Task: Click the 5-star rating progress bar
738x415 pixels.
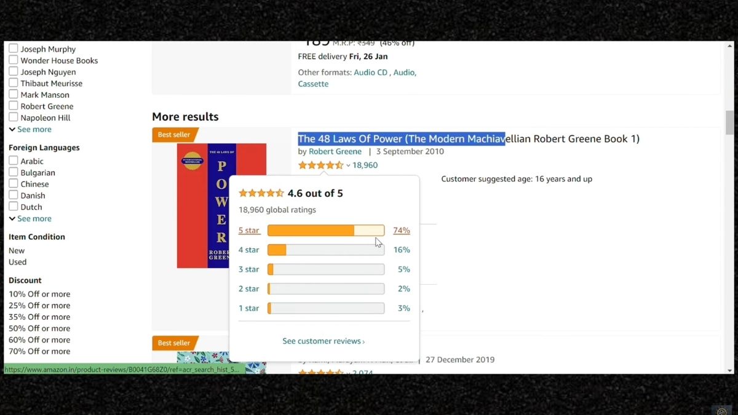Action: [325, 230]
